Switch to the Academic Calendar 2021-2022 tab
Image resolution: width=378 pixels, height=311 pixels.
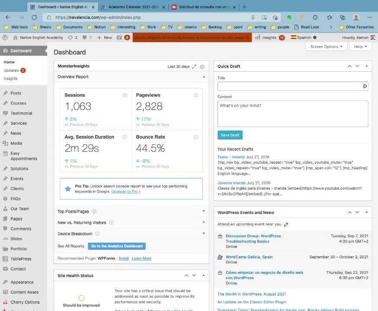click(133, 7)
